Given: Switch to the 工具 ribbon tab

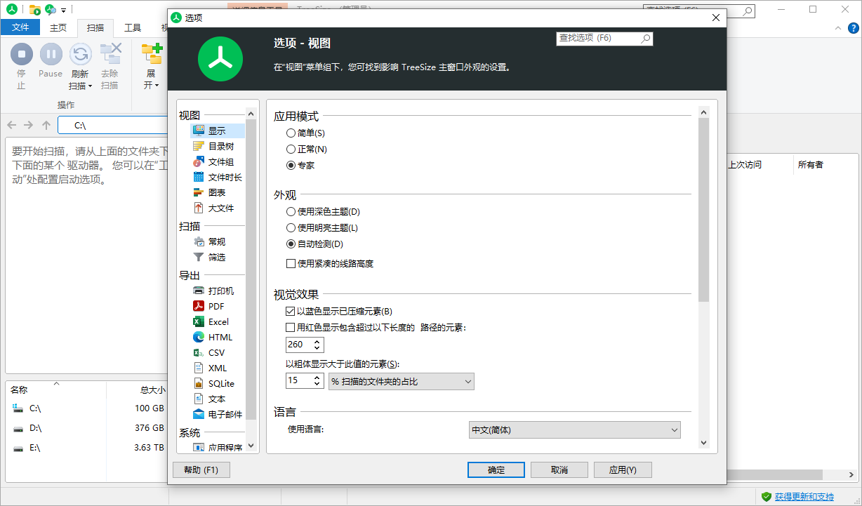Looking at the screenshot, I should click(x=132, y=27).
